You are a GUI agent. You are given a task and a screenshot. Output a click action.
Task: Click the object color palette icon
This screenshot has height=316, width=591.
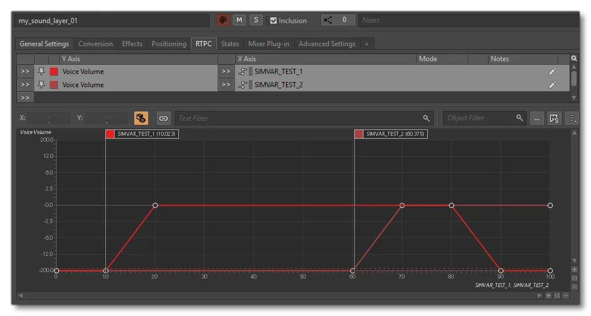223,20
